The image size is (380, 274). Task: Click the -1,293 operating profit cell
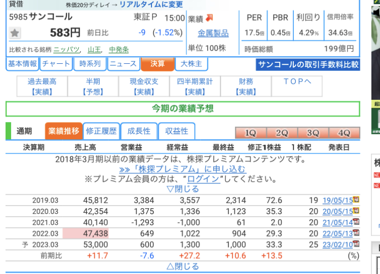point(142,222)
